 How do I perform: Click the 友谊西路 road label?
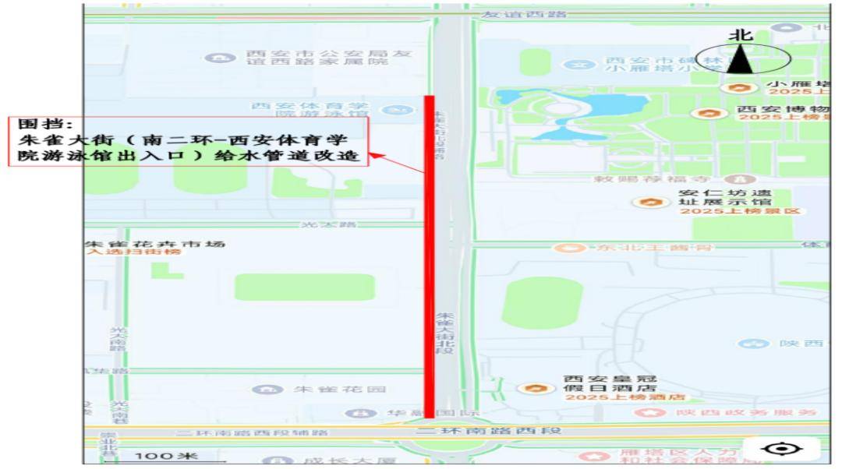[x=524, y=15]
